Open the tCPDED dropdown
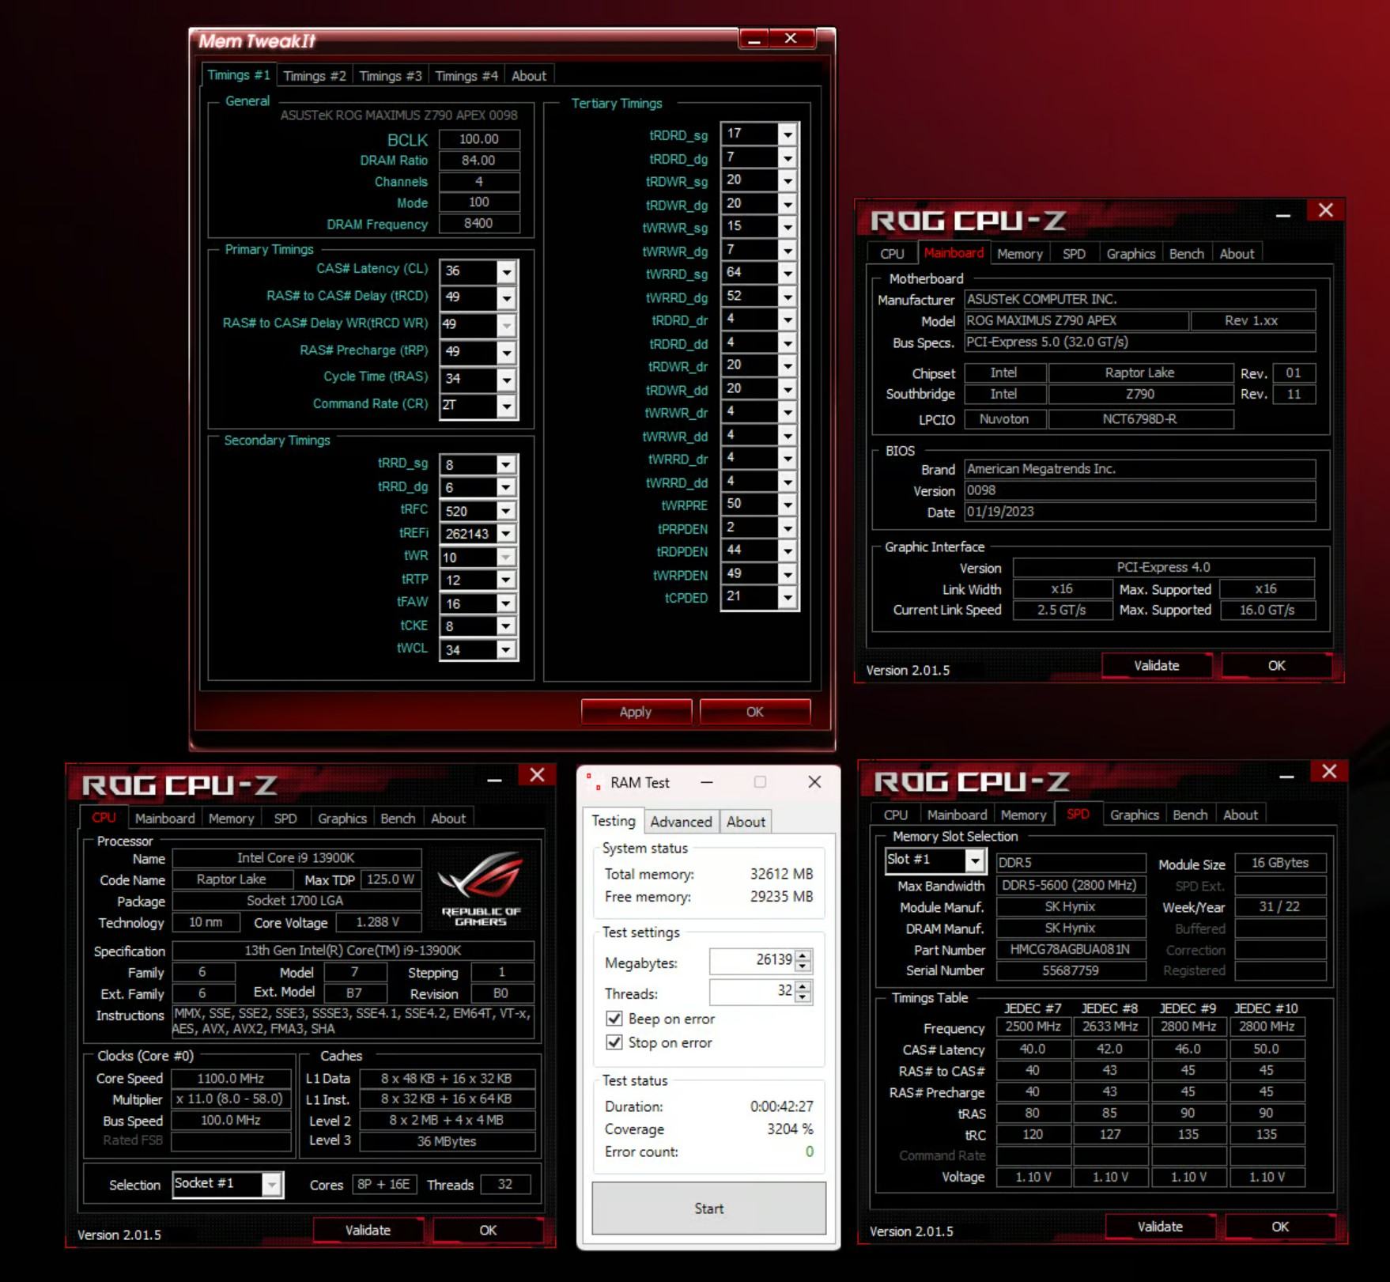The image size is (1390, 1282). click(788, 598)
